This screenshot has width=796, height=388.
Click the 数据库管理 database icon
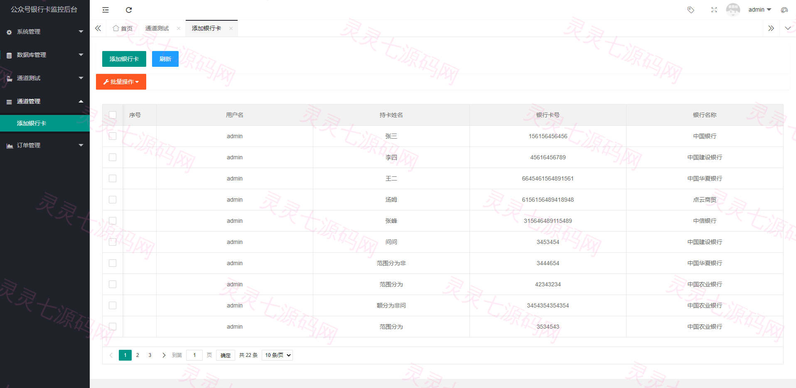[9, 55]
